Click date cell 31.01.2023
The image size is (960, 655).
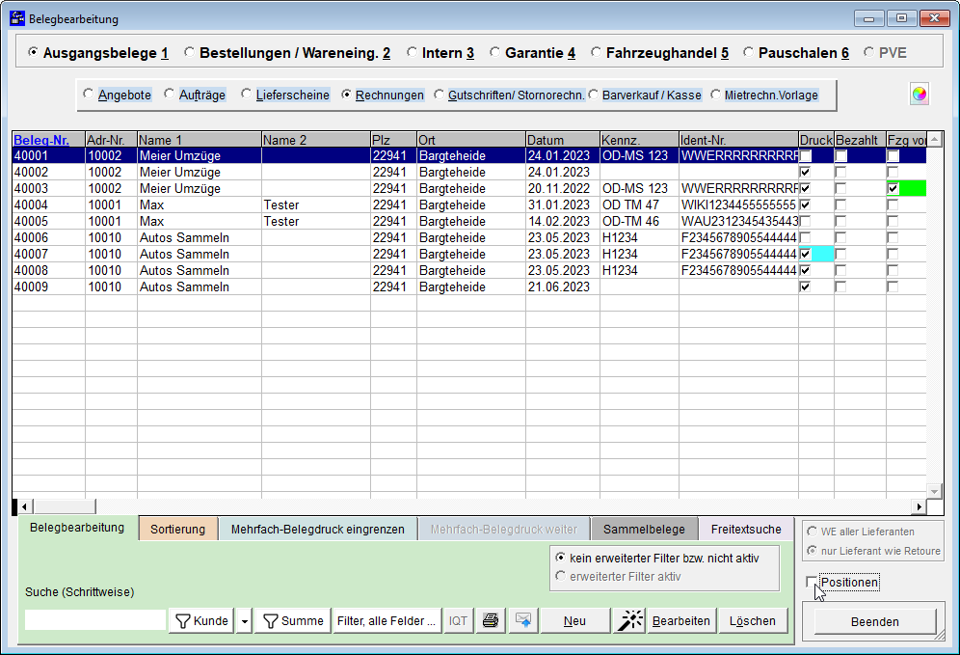[x=563, y=205]
